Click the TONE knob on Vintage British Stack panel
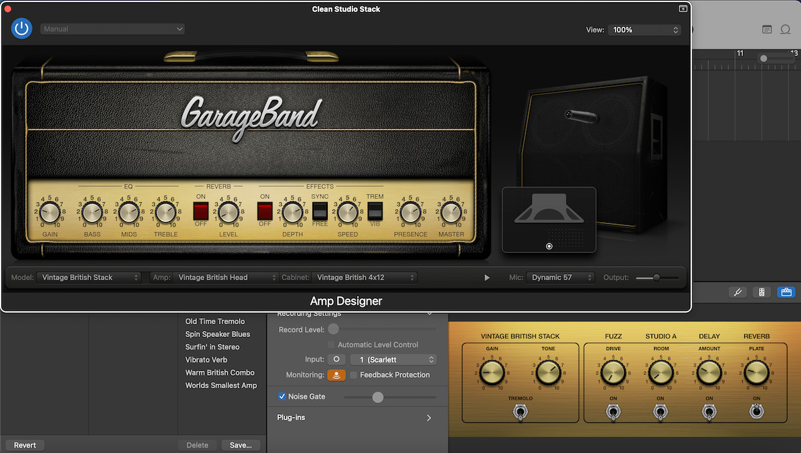Viewport: 801px width, 453px height. pyautogui.click(x=547, y=373)
